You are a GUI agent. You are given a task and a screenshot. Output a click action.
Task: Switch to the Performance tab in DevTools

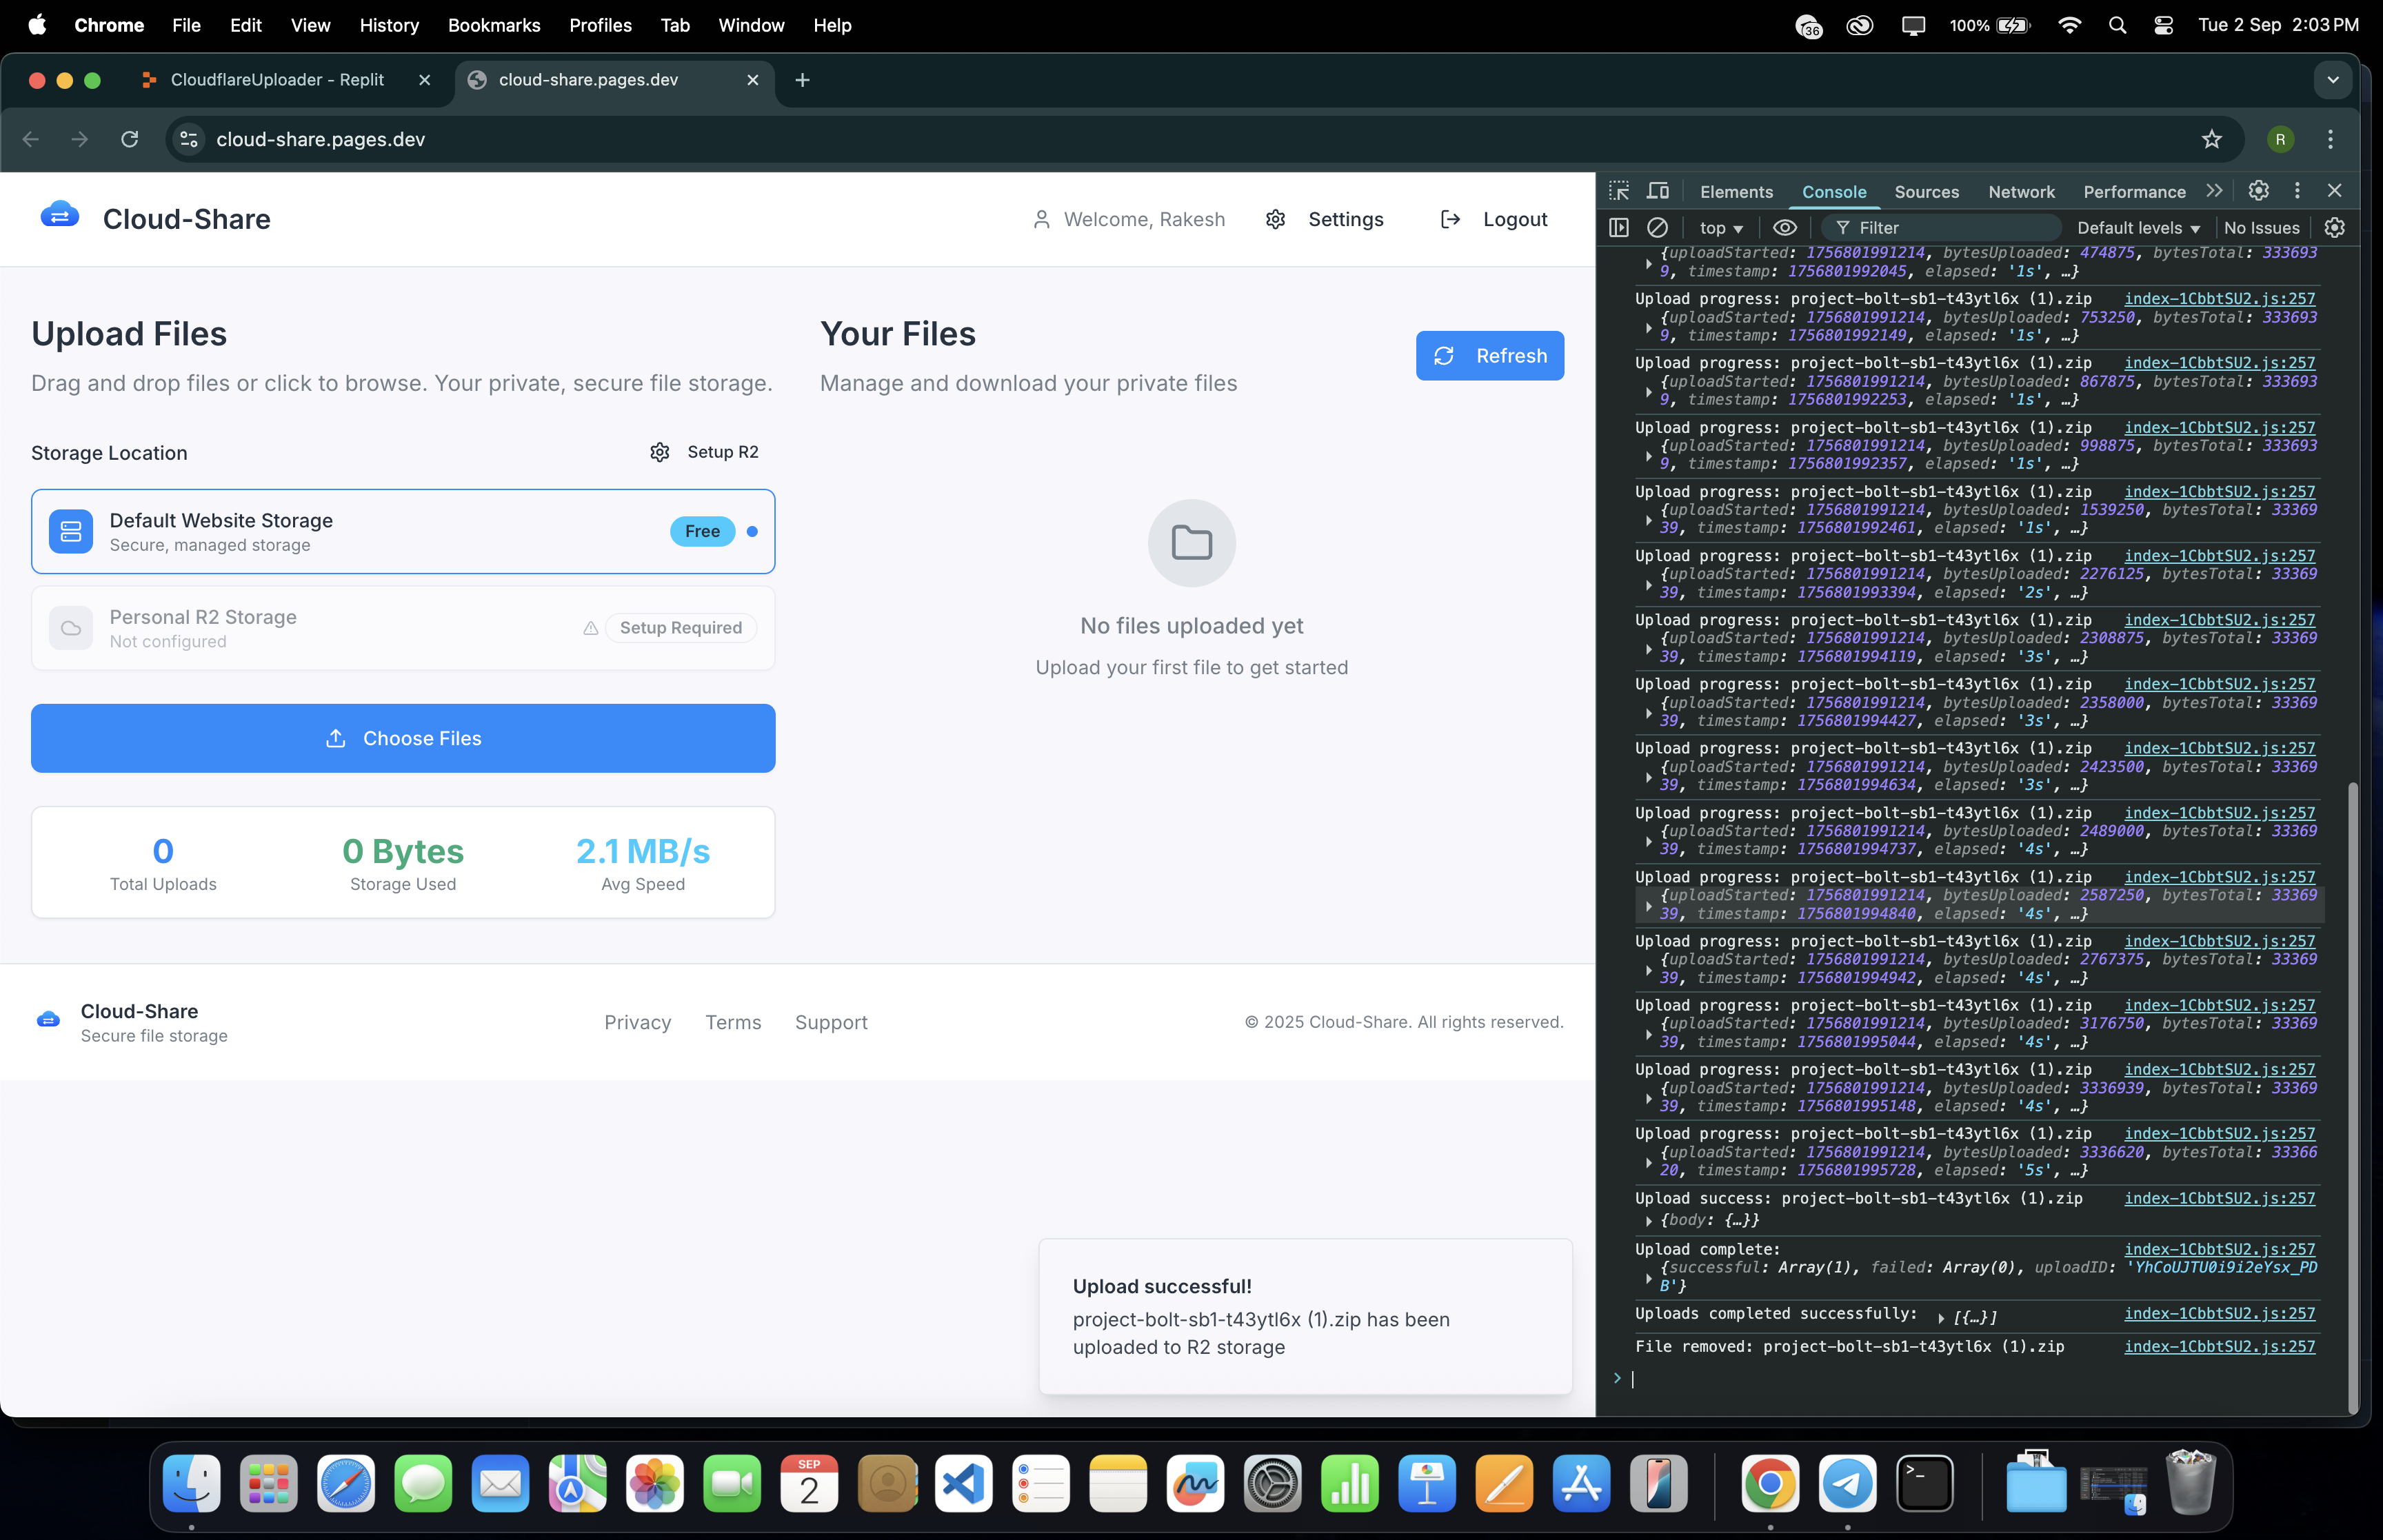2134,191
